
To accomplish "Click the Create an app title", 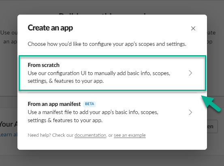I will (50, 28).
